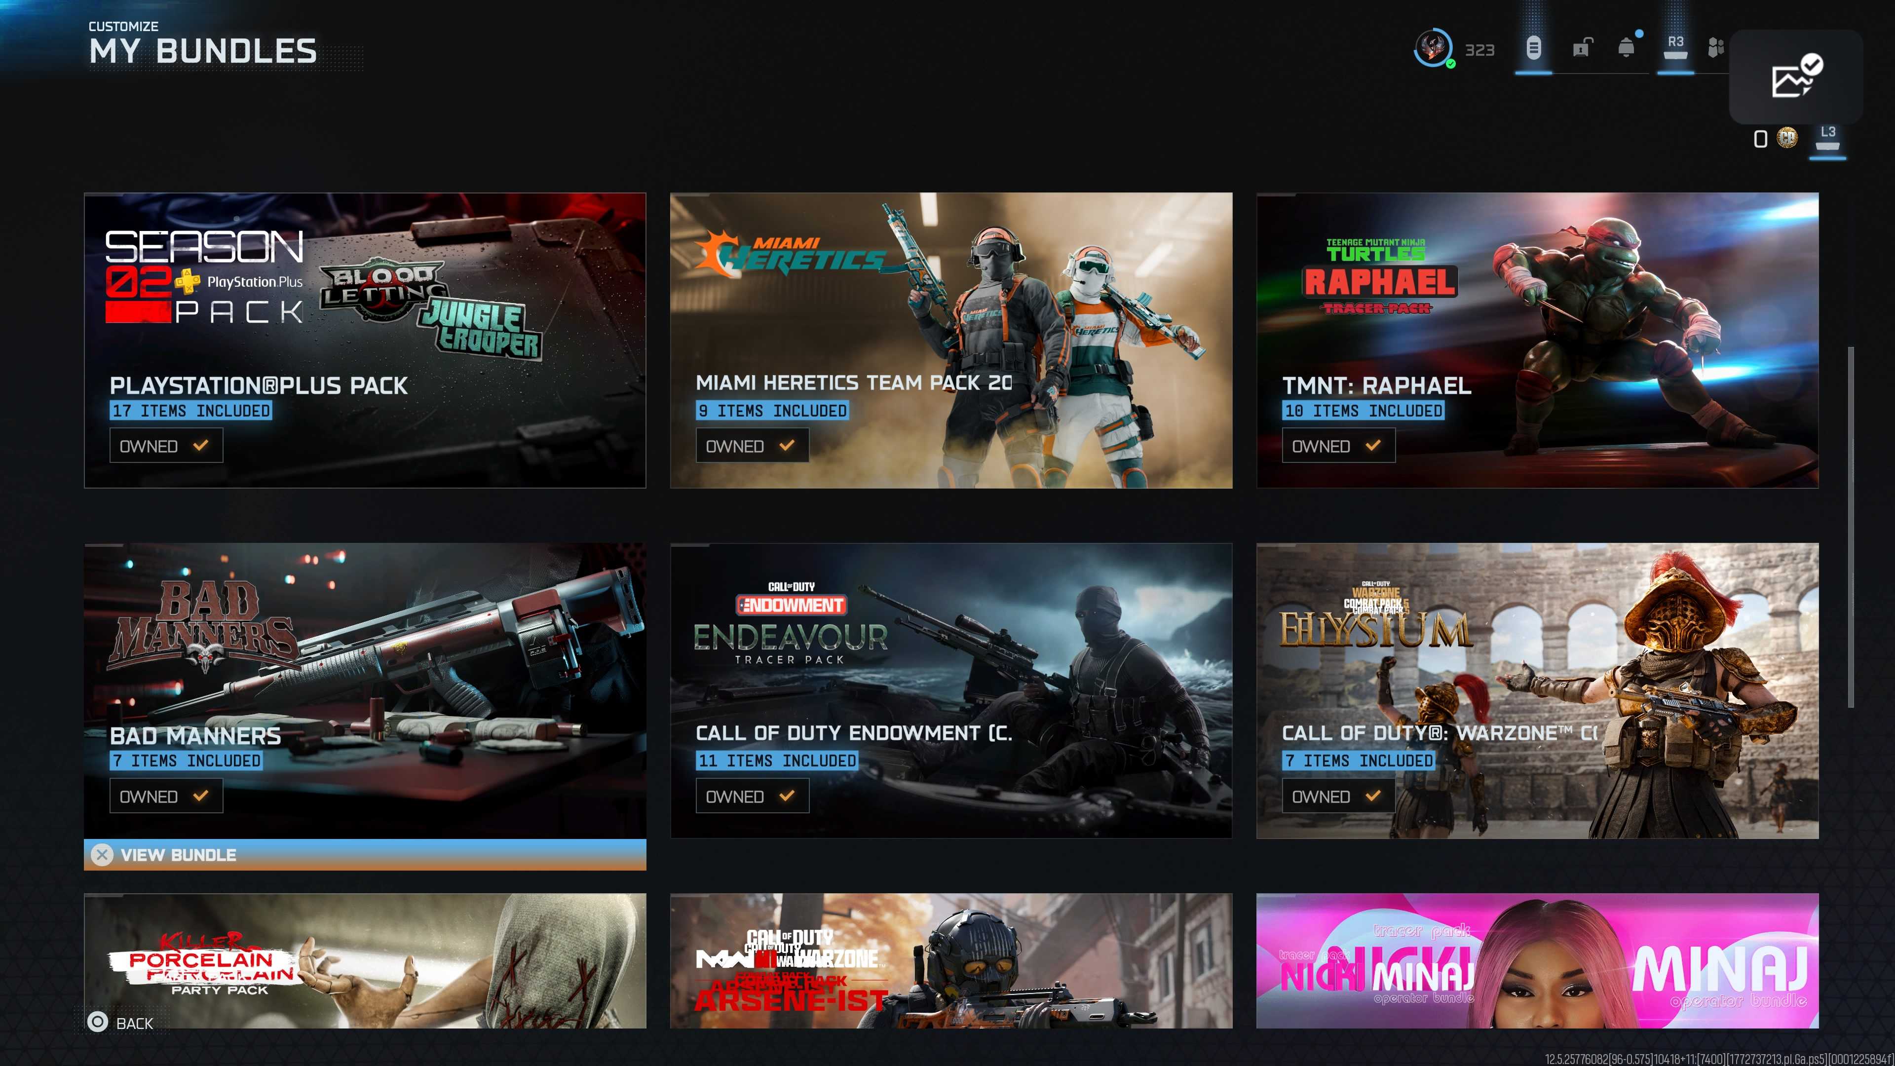Click the "TMNT: RAPHAEL" title
This screenshot has width=1895, height=1066.
pos(1376,385)
